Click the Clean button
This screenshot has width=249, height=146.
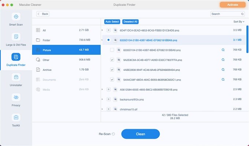coord(140,134)
